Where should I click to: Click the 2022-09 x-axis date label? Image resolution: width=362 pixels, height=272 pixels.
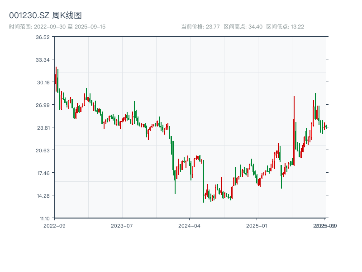point(54,225)
